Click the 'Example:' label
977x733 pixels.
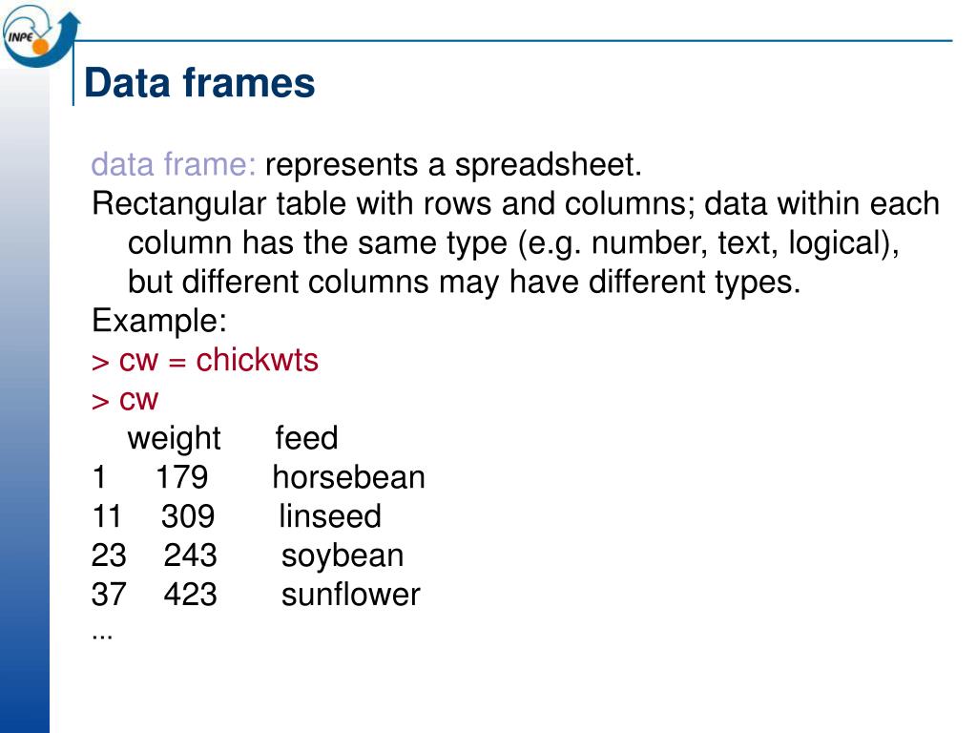coord(159,322)
